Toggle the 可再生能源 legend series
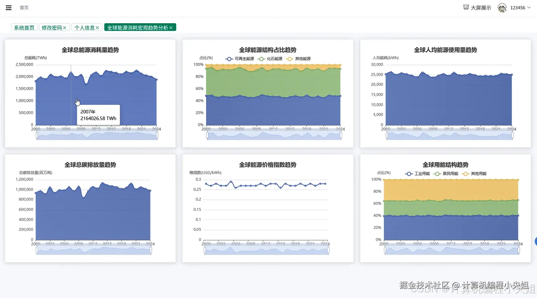 (240, 59)
